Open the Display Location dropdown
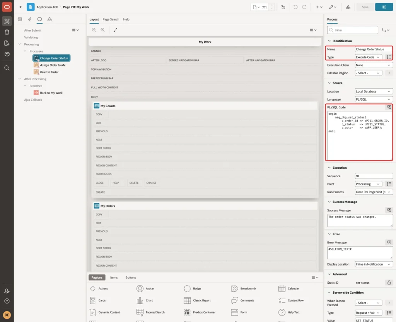Image resolution: width=396 pixels, height=322 pixels. [374, 264]
